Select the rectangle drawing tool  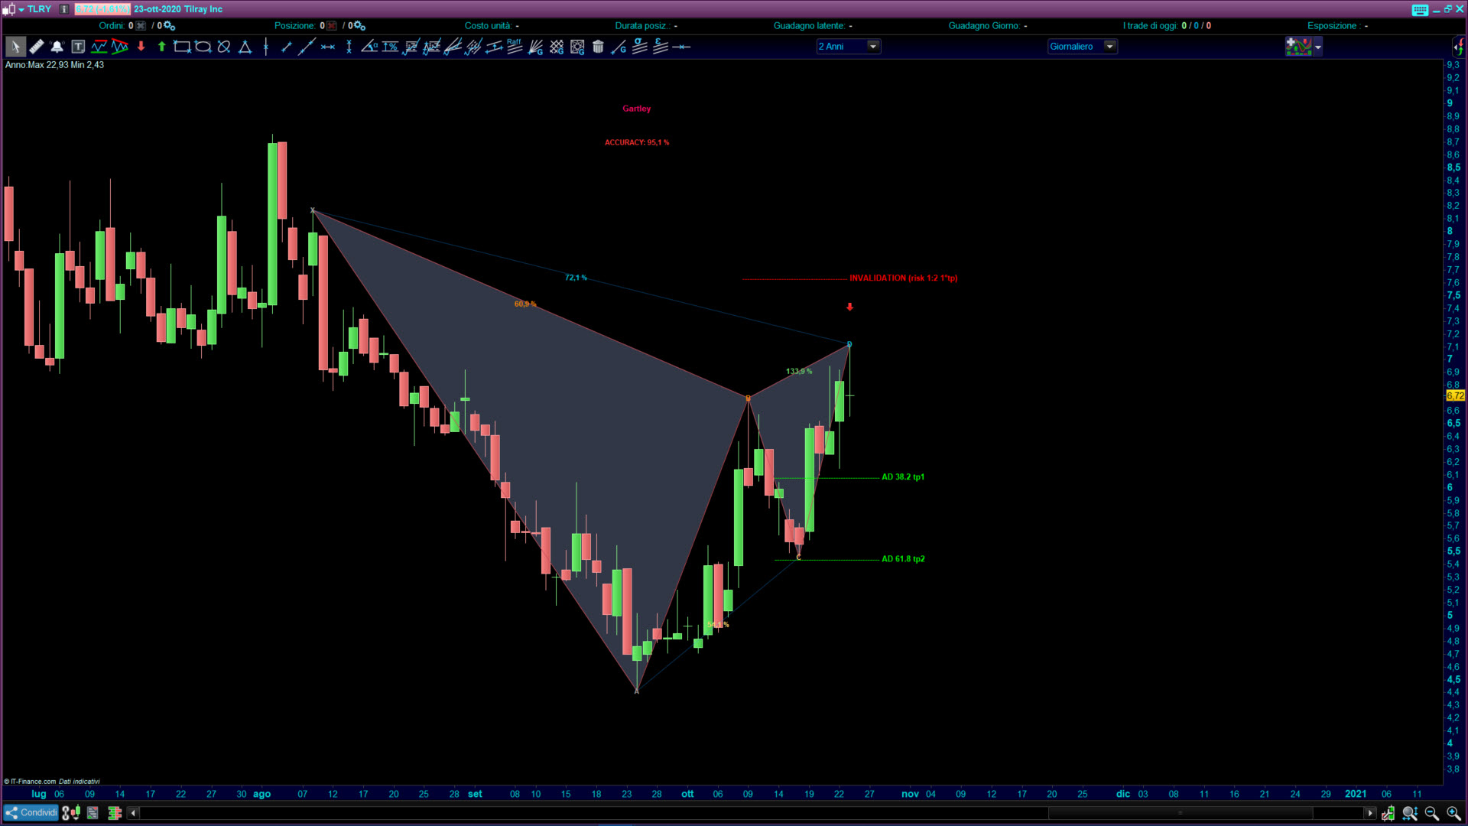point(182,47)
